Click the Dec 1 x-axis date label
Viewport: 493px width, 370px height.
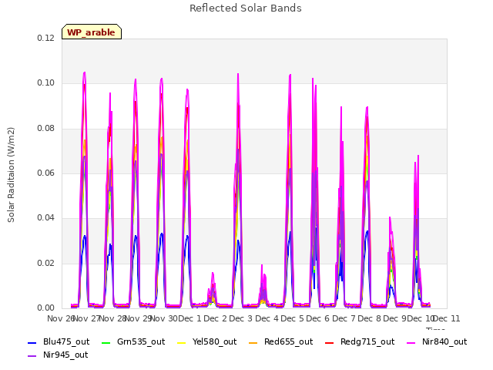tap(190, 318)
